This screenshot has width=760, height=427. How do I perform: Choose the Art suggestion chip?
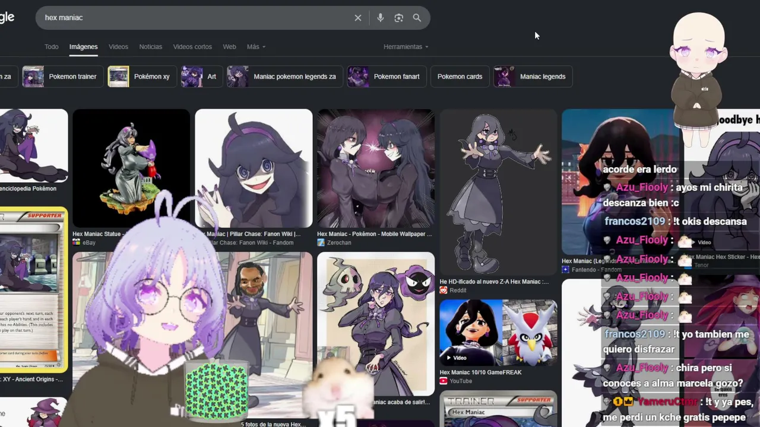(x=201, y=77)
